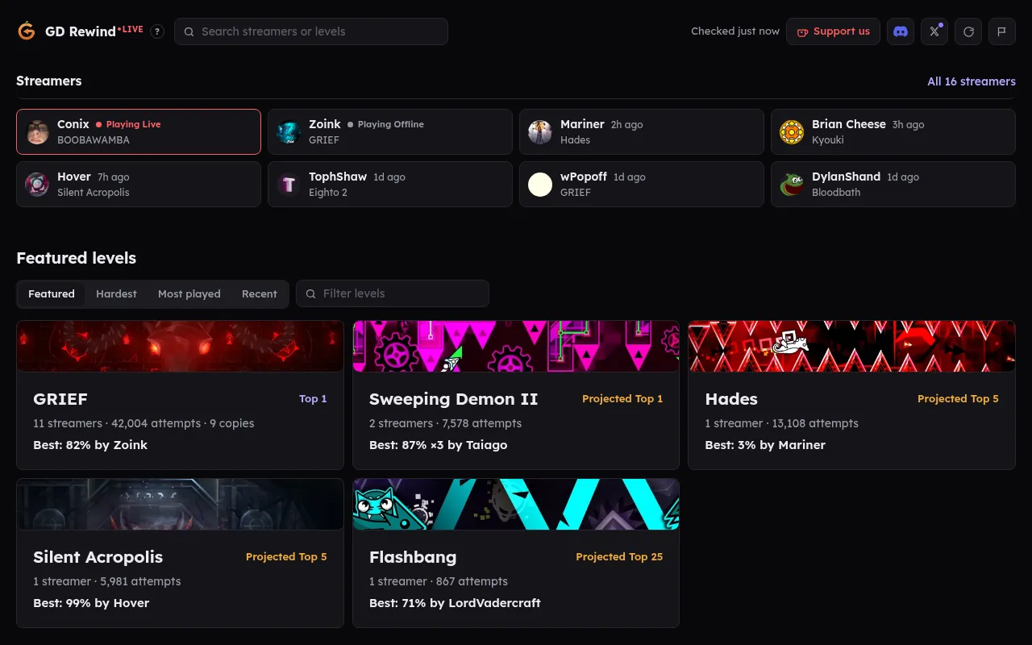Image resolution: width=1032 pixels, height=645 pixels.
Task: Click Conix's avatar icon
Action: click(x=37, y=132)
